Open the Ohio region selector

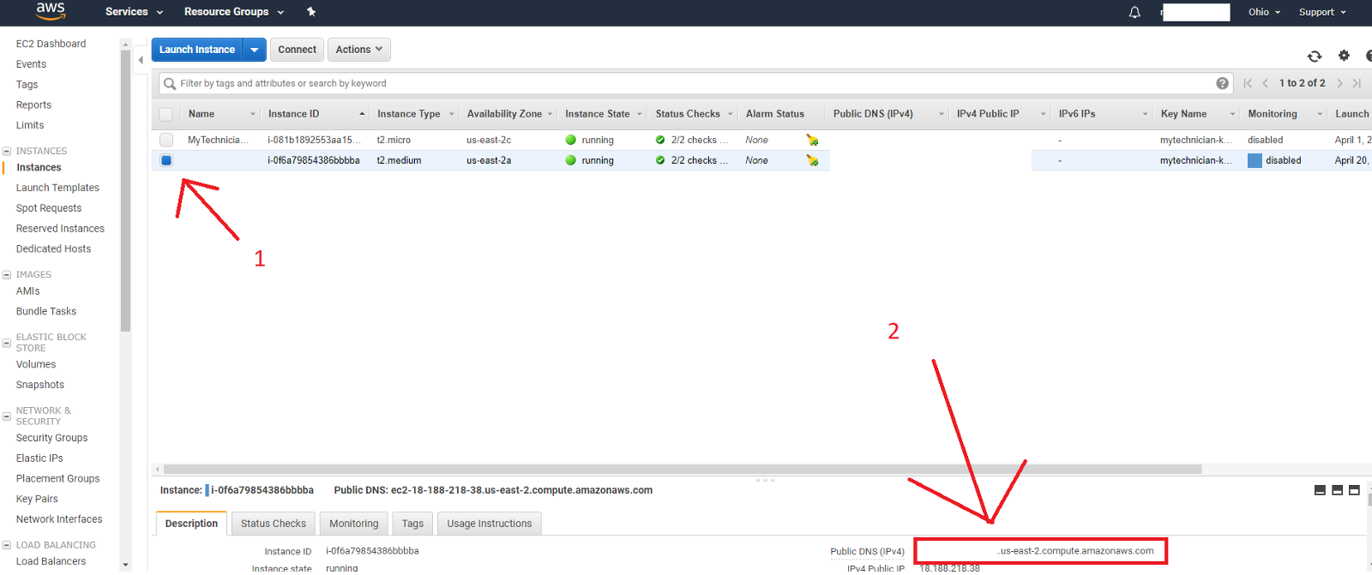(1264, 12)
